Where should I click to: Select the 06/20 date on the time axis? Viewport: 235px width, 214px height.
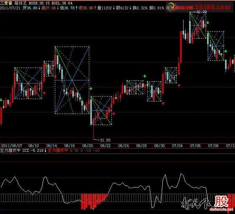(x=87, y=146)
